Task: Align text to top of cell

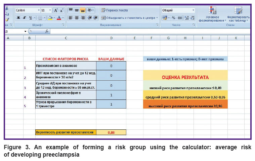Action: pos(71,10)
